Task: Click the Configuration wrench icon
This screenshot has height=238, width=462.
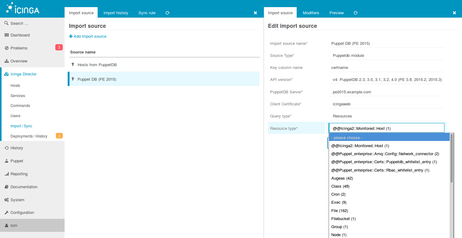Action: [x=6, y=213]
